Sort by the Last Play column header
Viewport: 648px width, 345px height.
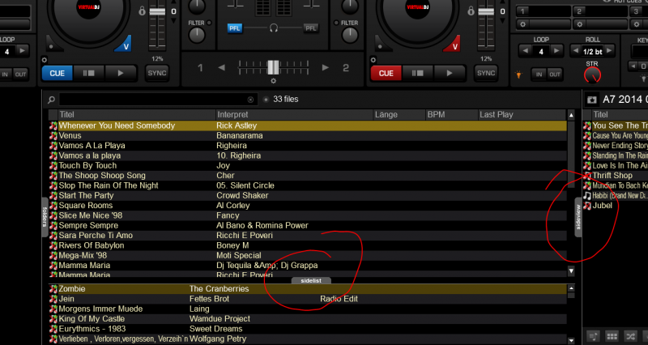(x=522, y=114)
